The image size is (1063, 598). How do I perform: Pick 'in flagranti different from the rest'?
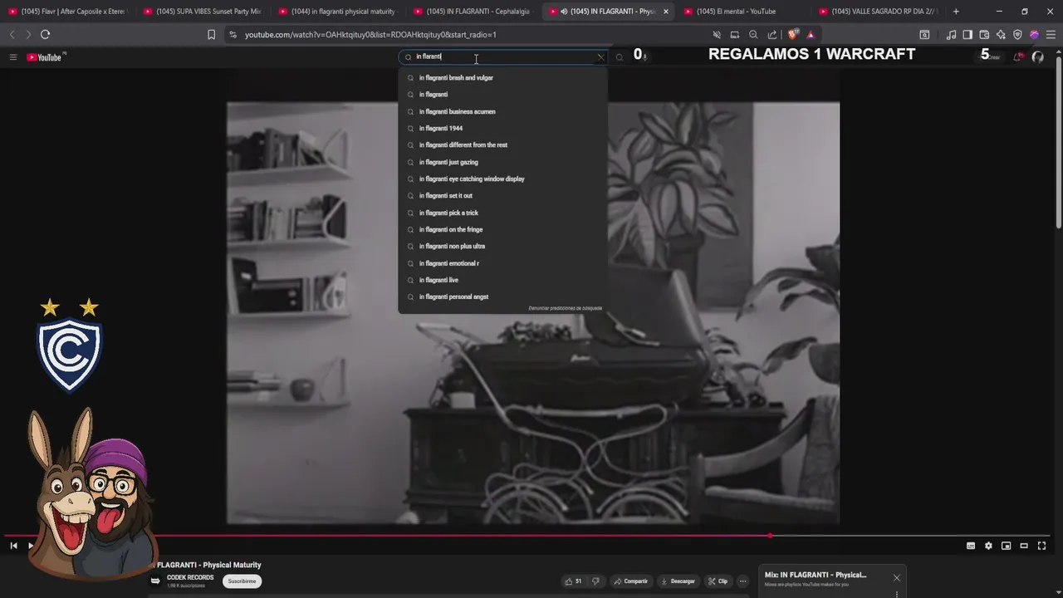point(502,145)
